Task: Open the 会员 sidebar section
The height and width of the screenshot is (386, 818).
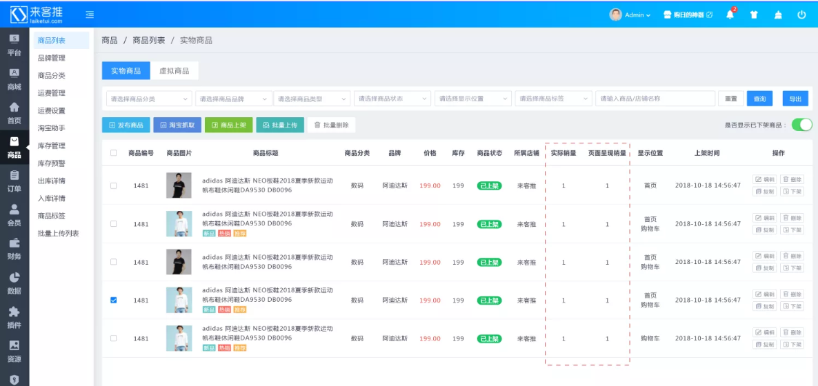Action: pyautogui.click(x=14, y=216)
